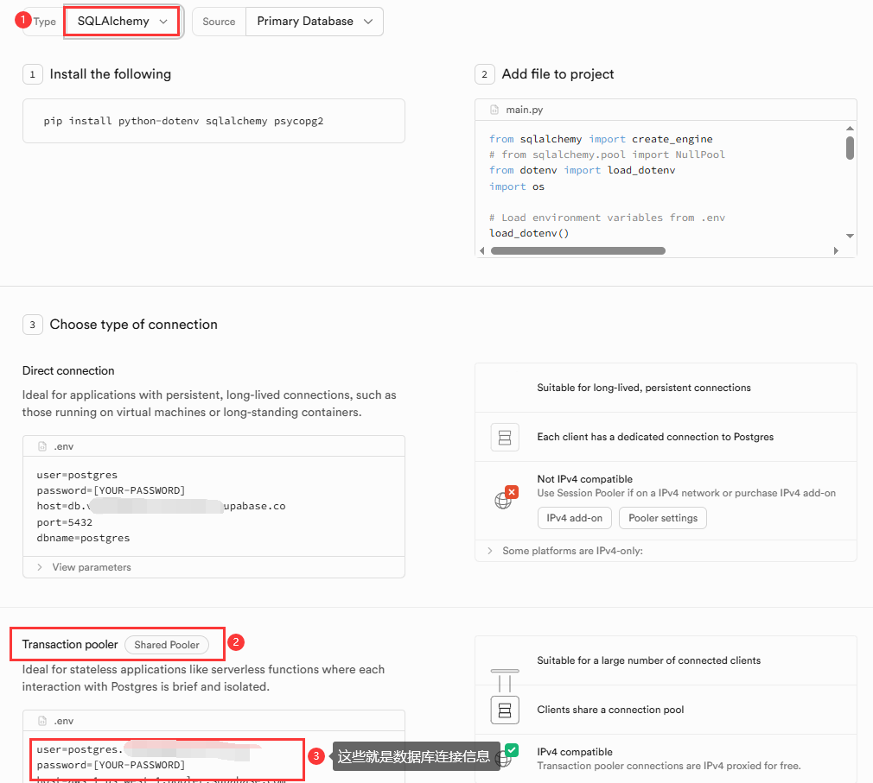873x783 pixels.
Task: Open the SQLAlchemy Type dropdown
Action: [122, 21]
